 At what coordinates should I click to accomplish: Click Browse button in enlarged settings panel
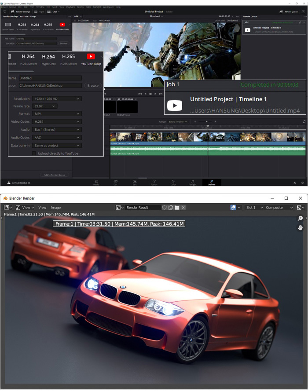click(x=93, y=85)
